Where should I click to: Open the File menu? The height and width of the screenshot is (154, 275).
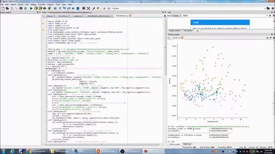pos(2,4)
